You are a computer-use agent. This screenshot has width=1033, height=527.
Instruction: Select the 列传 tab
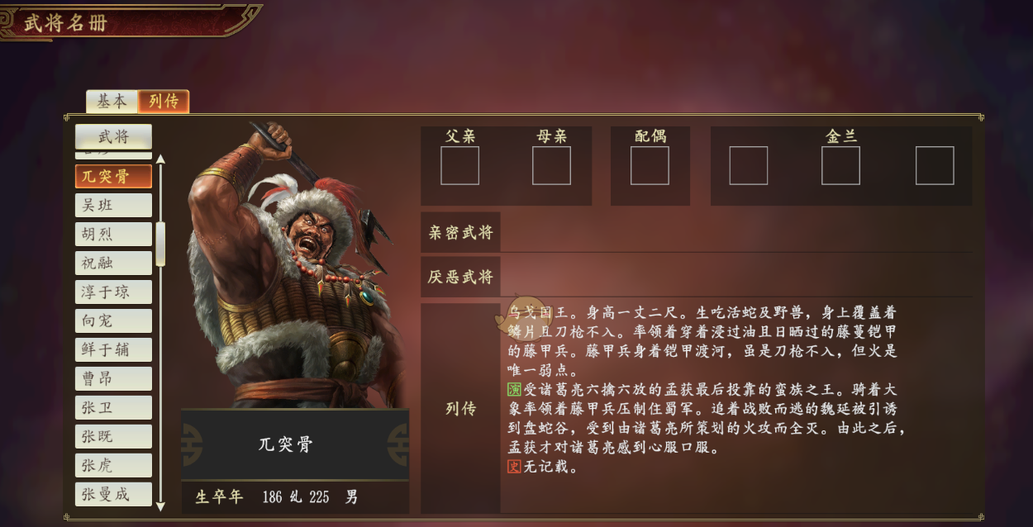tap(164, 101)
